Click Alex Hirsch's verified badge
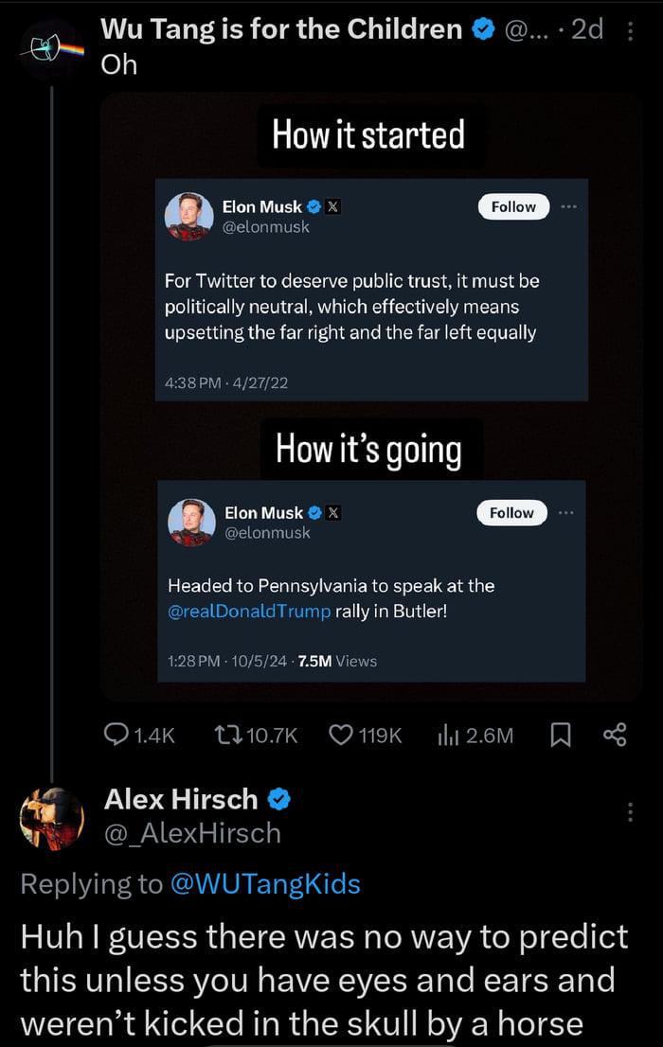 278,800
